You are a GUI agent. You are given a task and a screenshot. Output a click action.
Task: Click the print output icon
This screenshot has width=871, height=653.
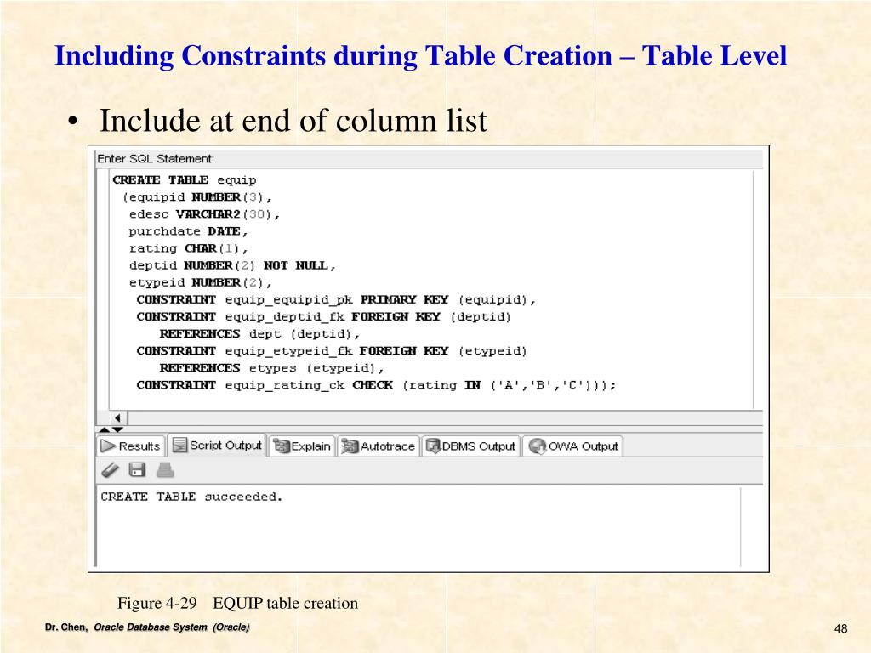(x=164, y=470)
